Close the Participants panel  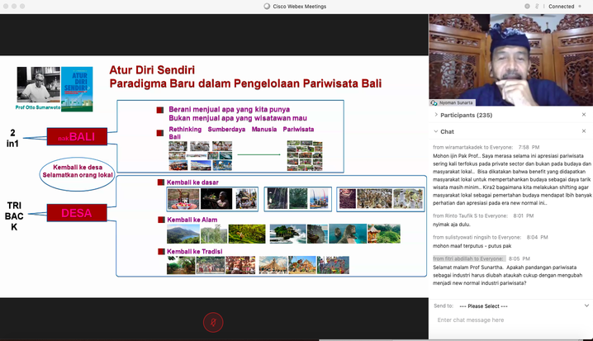click(586, 115)
